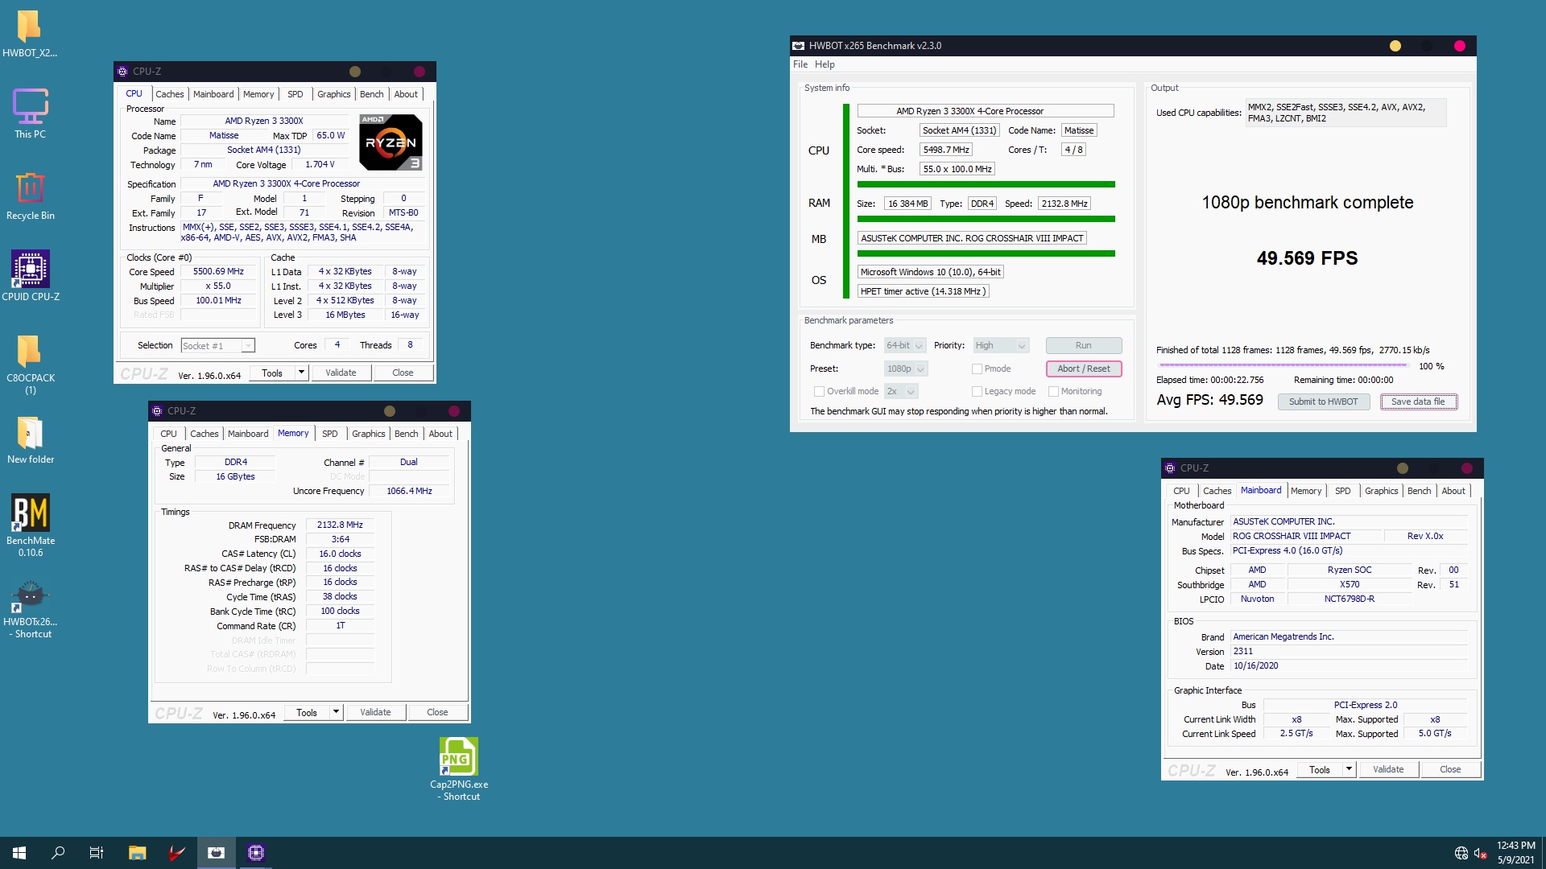Open taskbar Search

click(x=58, y=853)
